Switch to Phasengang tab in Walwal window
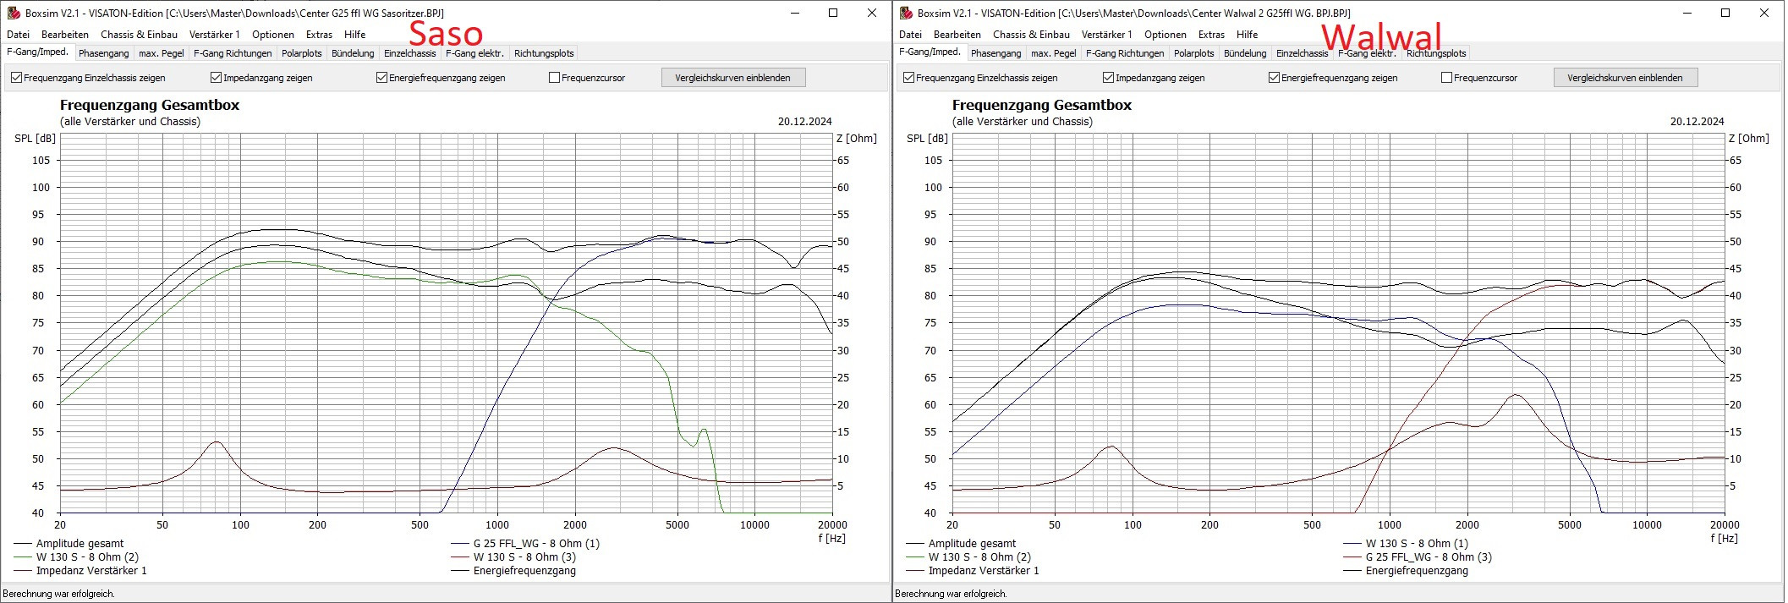 996,53
